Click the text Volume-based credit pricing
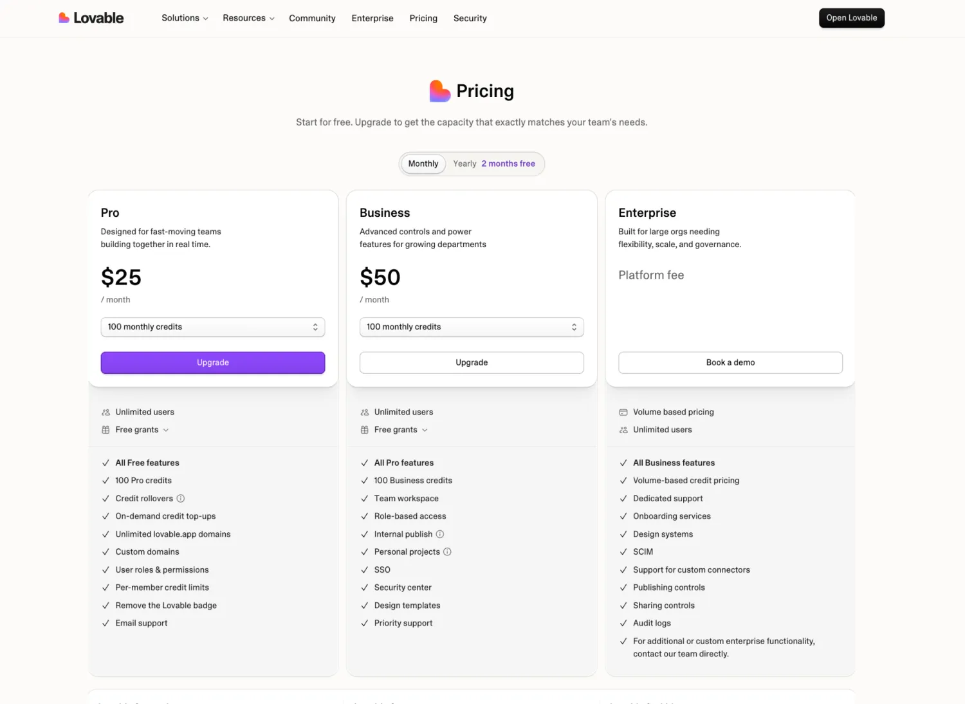Image resolution: width=965 pixels, height=704 pixels. [x=686, y=481]
